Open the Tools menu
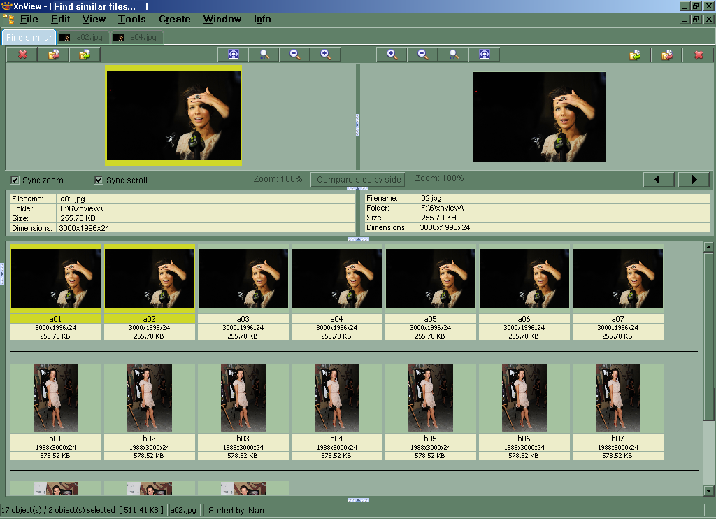 (x=131, y=19)
